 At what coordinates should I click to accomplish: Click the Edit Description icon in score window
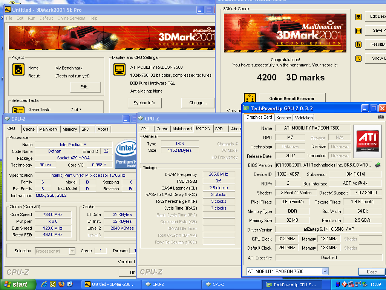tap(358, 17)
